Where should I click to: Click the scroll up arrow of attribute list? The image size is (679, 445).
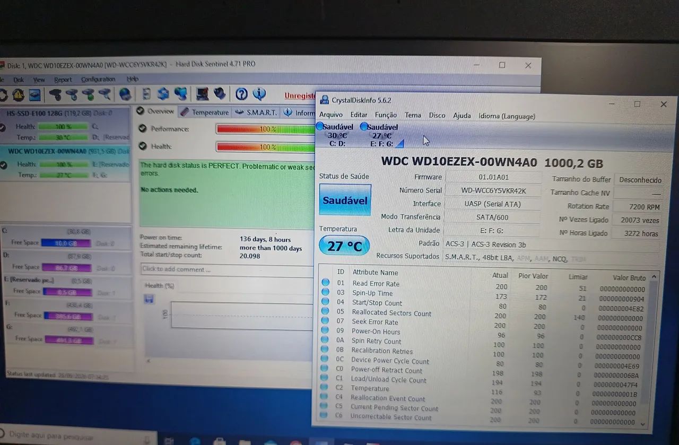[x=654, y=276]
